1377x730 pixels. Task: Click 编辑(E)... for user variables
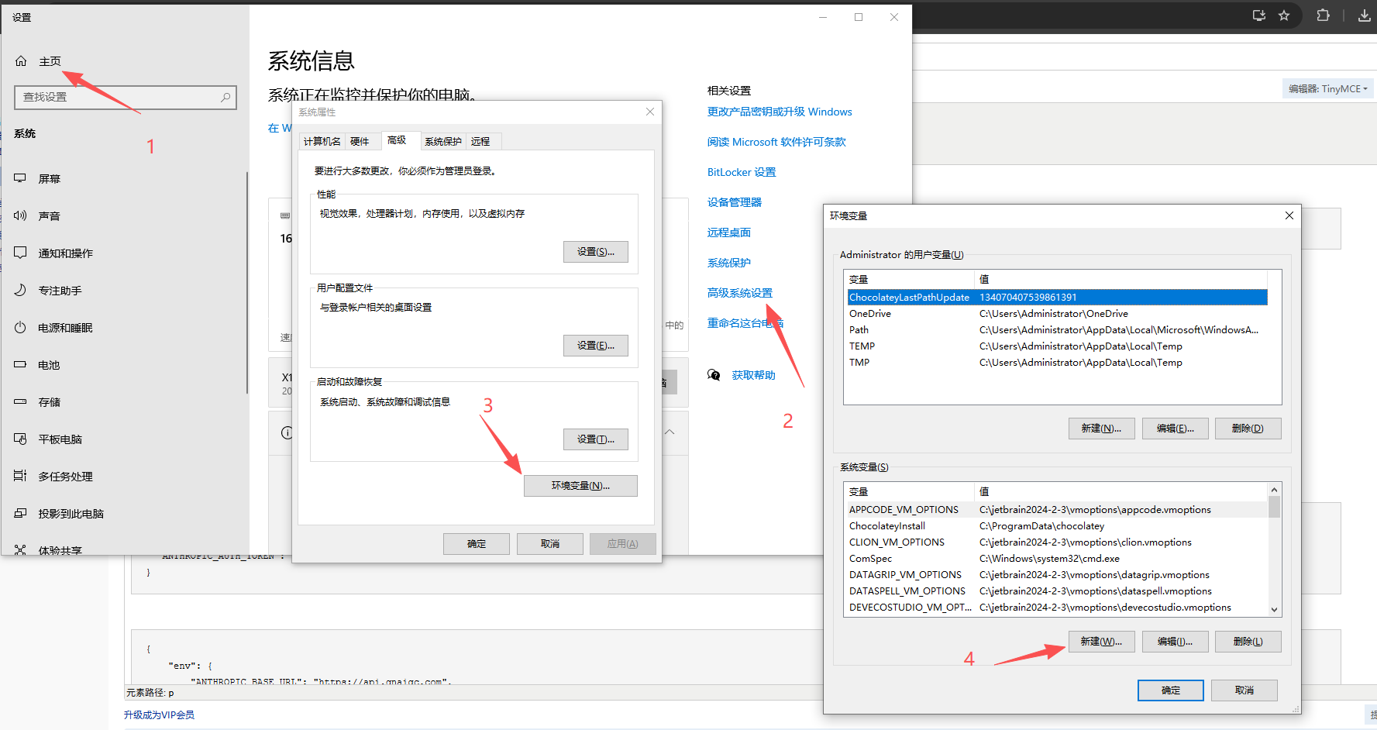coord(1175,429)
